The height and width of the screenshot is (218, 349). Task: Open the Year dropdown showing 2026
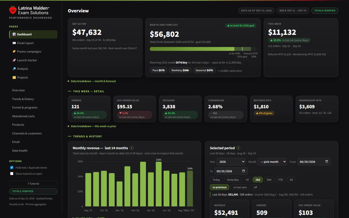point(231,162)
